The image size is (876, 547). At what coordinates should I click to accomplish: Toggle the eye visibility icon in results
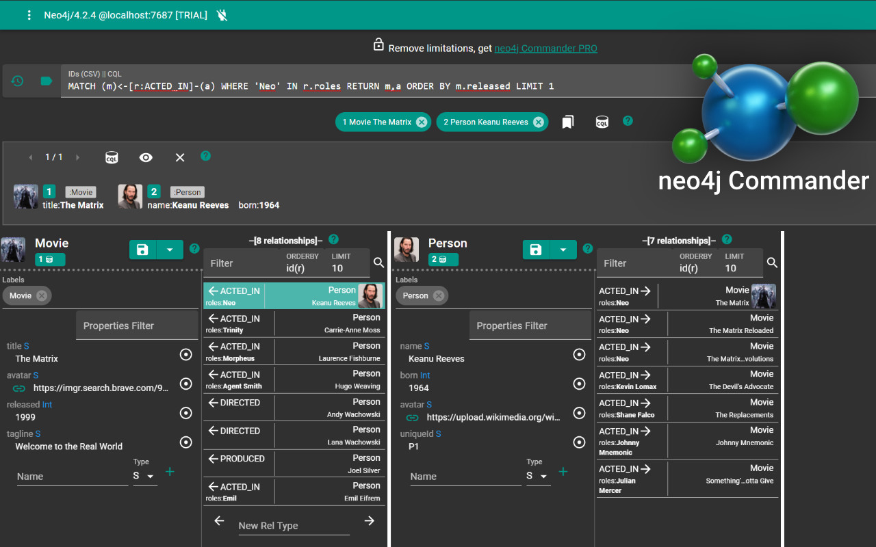tap(146, 157)
